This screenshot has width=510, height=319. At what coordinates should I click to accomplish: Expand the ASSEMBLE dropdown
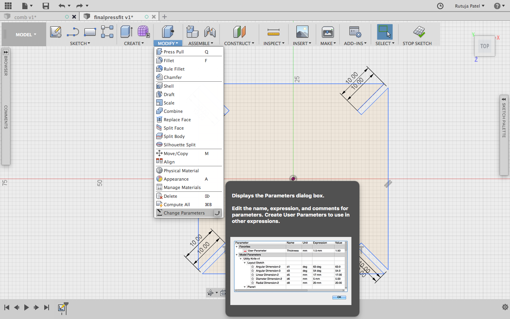pos(201,43)
